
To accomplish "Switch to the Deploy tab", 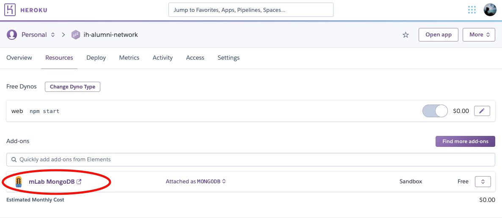I will point(96,58).
